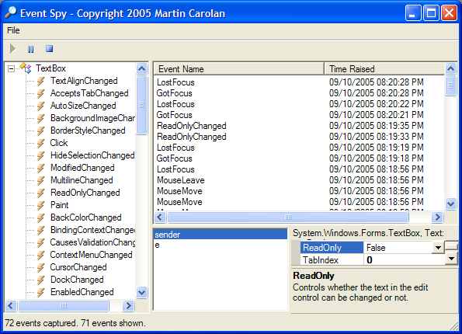Minimize the Event Spy window
Screen dimensions: 462x334
coord(413,13)
